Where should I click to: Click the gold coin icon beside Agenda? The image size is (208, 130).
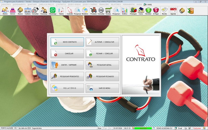pos(182,11)
